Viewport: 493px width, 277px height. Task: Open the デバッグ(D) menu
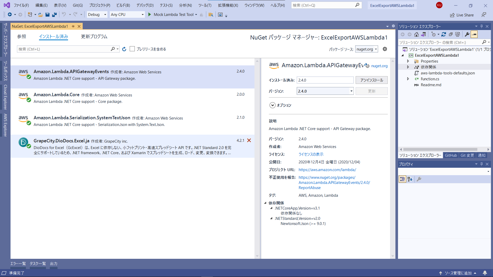[145, 5]
